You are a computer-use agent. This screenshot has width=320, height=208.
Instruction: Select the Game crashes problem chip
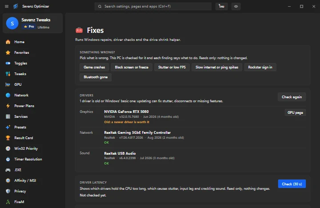coord(94,67)
